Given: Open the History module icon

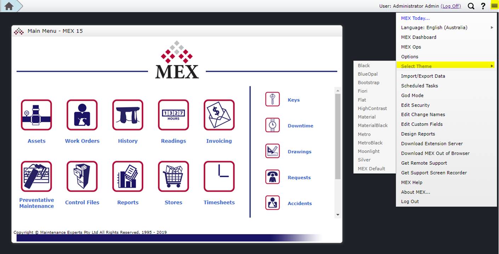Looking at the screenshot, I should click(128, 115).
